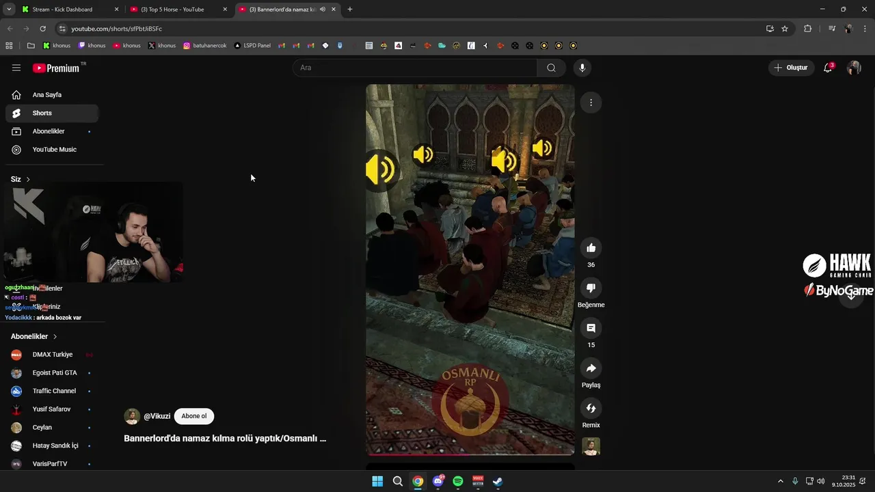Open Chrome extensions puzzle icon
The width and height of the screenshot is (875, 492).
click(807, 29)
